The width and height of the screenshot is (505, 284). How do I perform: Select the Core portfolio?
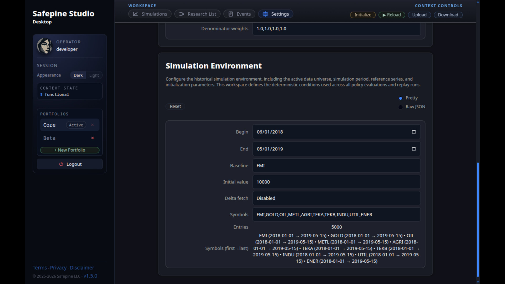pos(49,125)
